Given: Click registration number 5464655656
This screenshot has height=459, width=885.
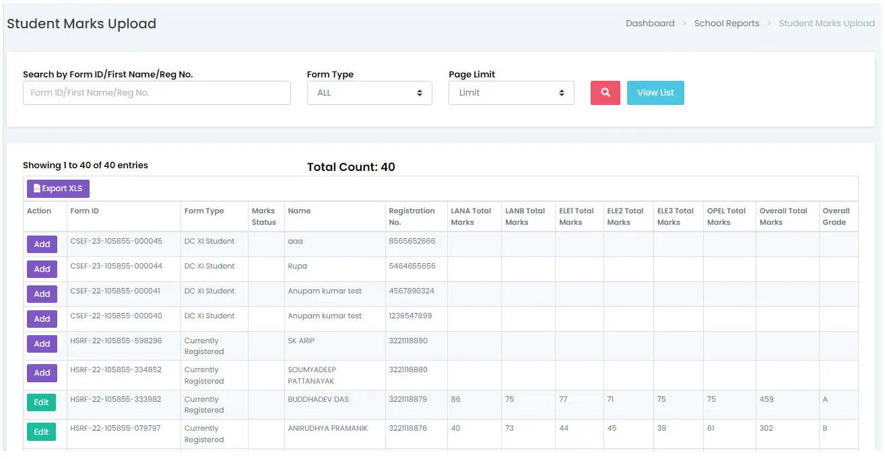Looking at the screenshot, I should click(412, 266).
